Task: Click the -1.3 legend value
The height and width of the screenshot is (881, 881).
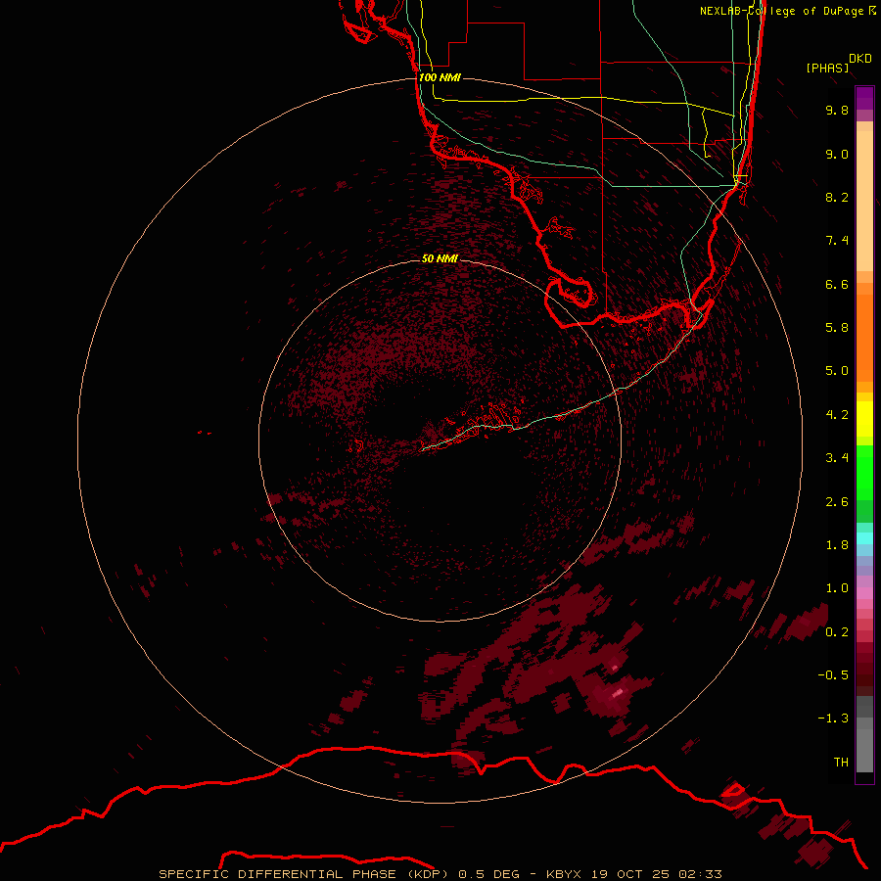Action: point(833,719)
